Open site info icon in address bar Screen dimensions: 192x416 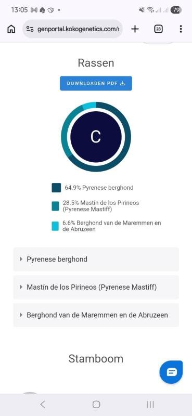coord(30,29)
